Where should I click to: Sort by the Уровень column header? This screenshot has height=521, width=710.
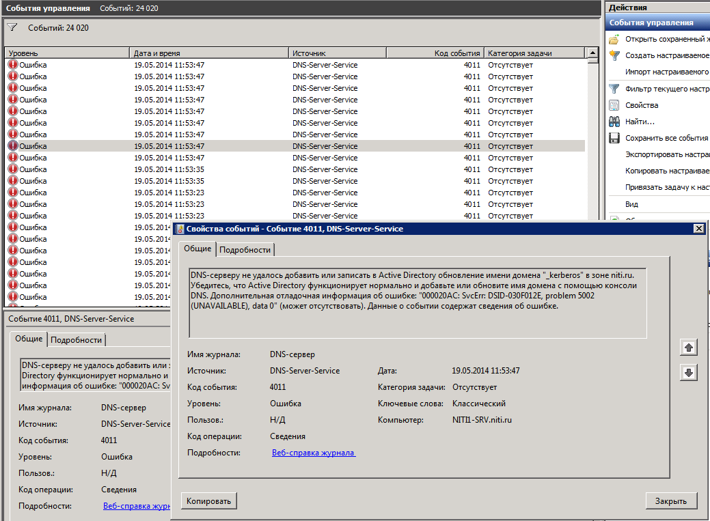click(x=67, y=53)
